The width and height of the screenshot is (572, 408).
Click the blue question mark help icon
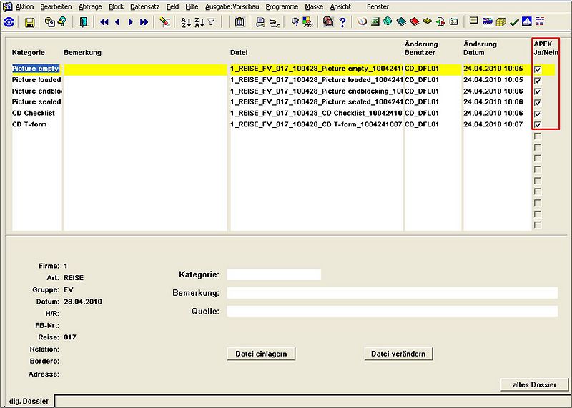pyautogui.click(x=342, y=22)
